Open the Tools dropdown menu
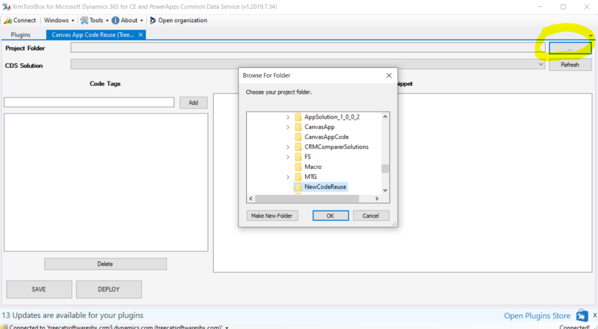The height and width of the screenshot is (329, 598). click(95, 20)
